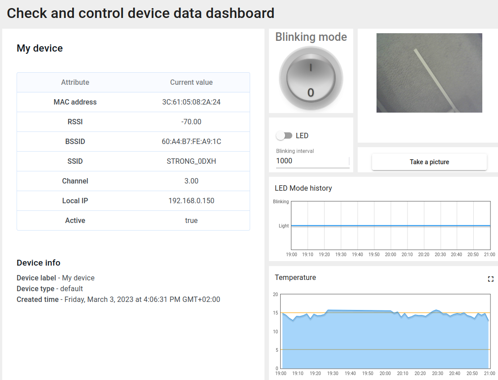This screenshot has width=498, height=380.
Task: Click the Current value column header
Action: 191,83
